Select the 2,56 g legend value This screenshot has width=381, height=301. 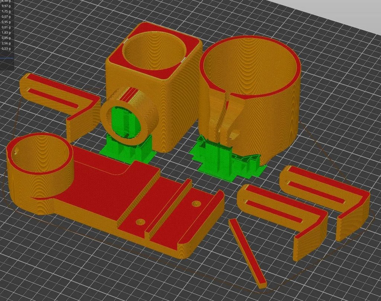point(7,43)
